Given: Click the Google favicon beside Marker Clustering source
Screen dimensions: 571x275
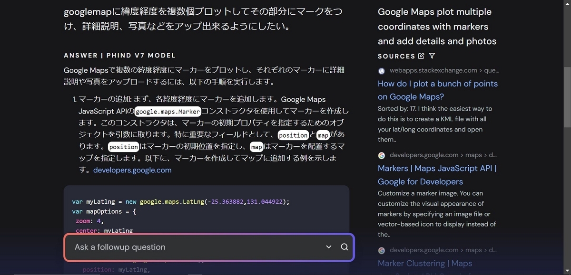Looking at the screenshot, I should 382,250.
